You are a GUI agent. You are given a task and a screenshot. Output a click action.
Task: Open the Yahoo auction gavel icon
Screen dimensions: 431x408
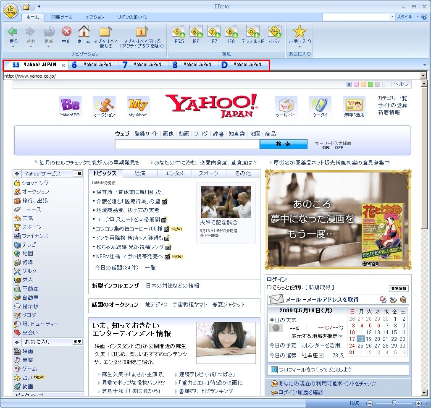pyautogui.click(x=104, y=107)
